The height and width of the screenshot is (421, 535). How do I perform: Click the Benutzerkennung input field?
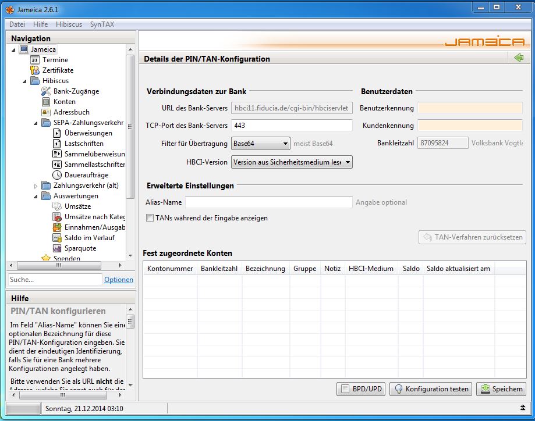470,108
